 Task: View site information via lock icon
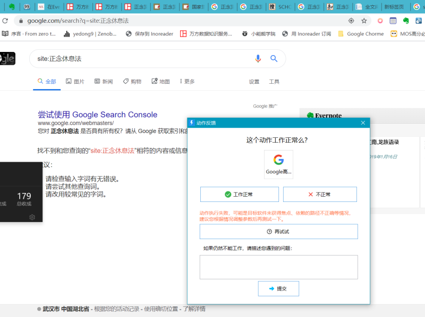21,21
